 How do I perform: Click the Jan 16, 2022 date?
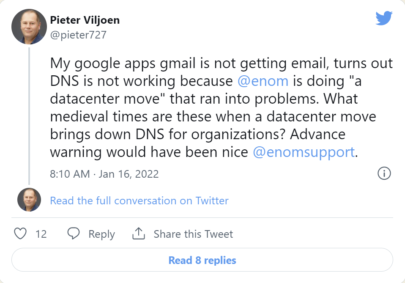(129, 174)
